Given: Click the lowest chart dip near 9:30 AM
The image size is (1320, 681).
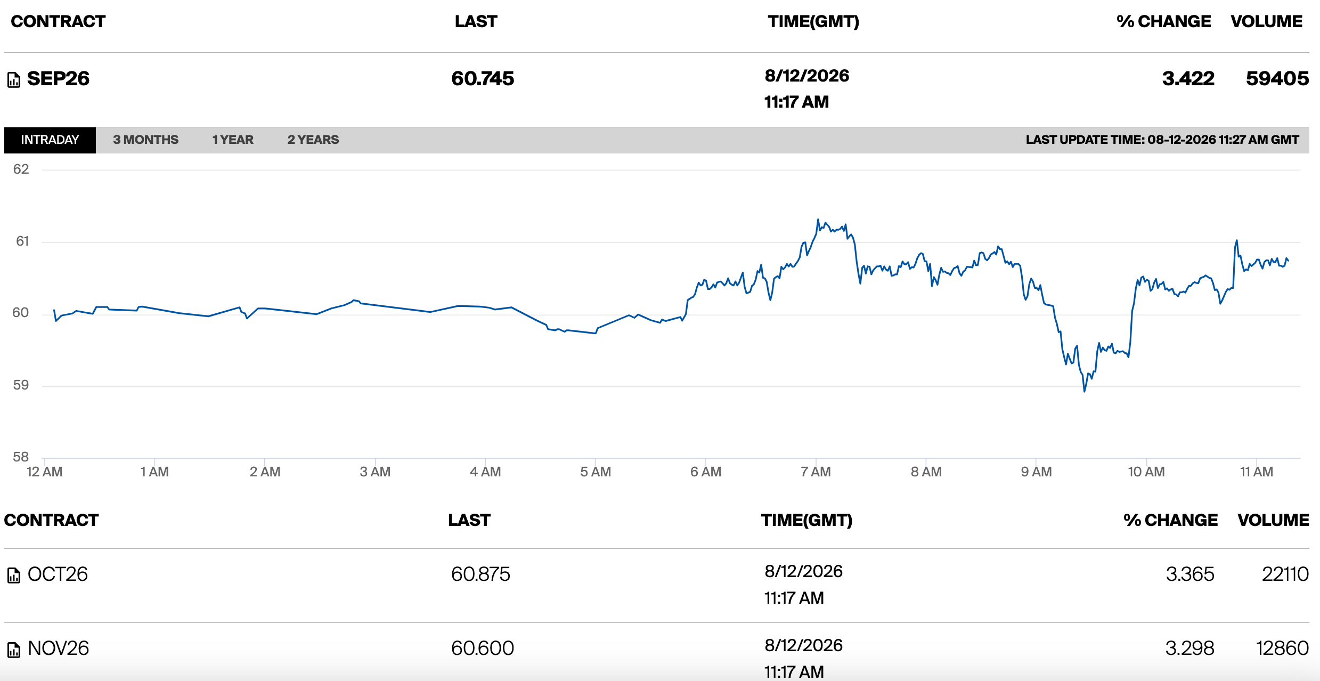Looking at the screenshot, I should coord(1084,391).
